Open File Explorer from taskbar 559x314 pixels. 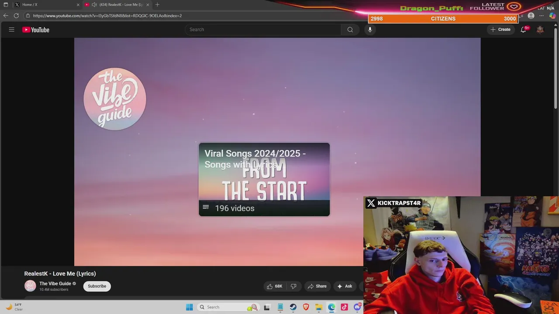pos(319,307)
